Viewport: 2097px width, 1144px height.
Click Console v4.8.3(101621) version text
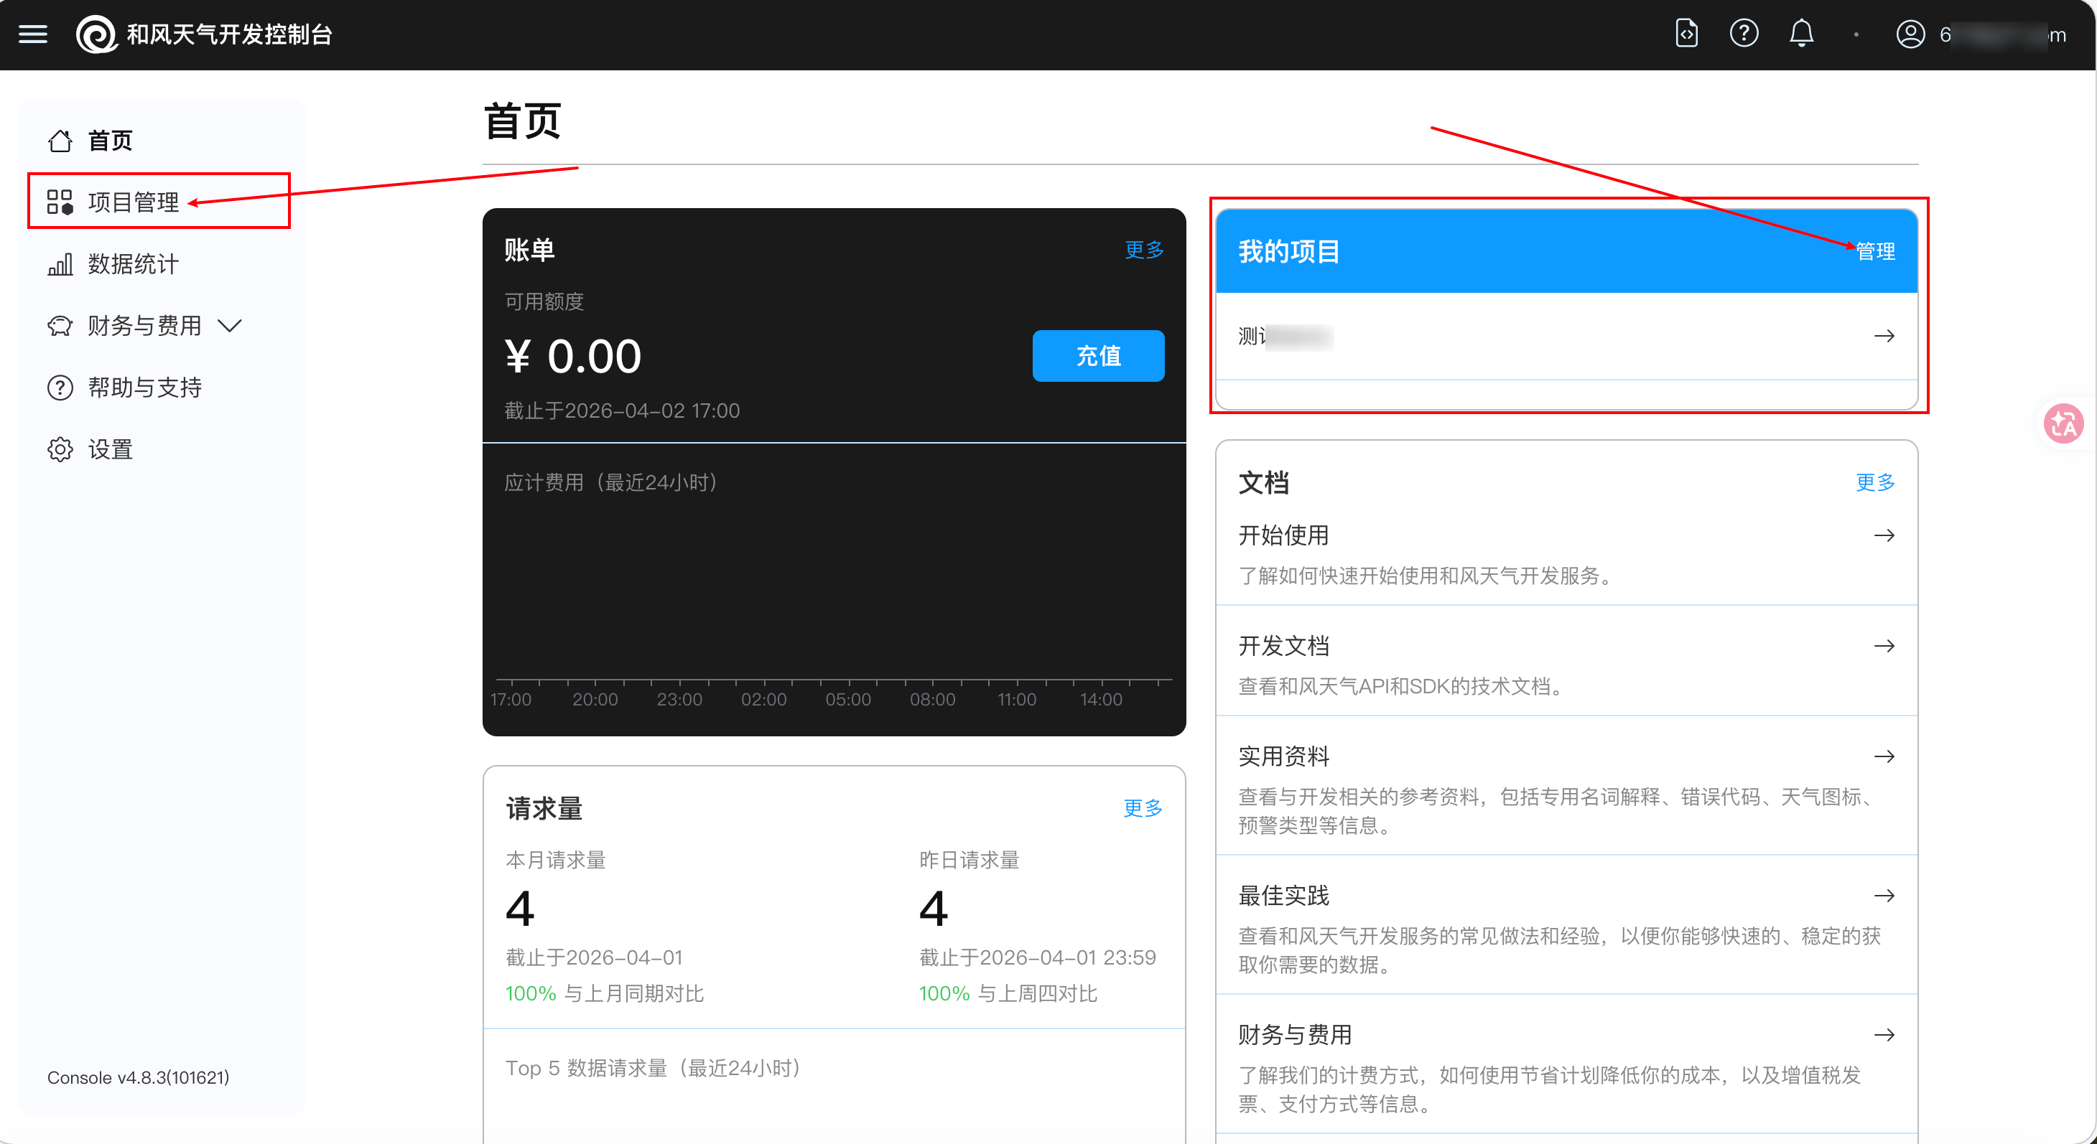tap(139, 1077)
